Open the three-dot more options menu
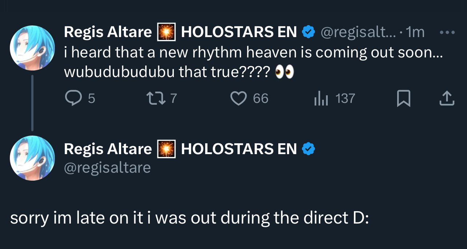 [447, 32]
